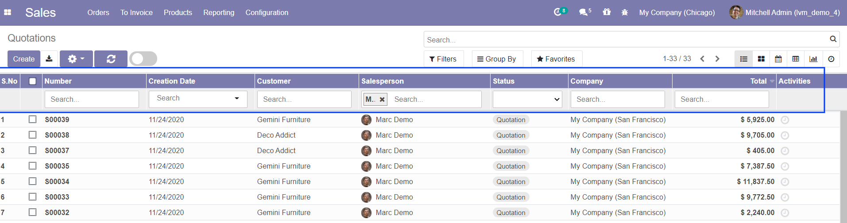847x223 pixels.
Task: Switch to Calendar view
Action: (778, 59)
